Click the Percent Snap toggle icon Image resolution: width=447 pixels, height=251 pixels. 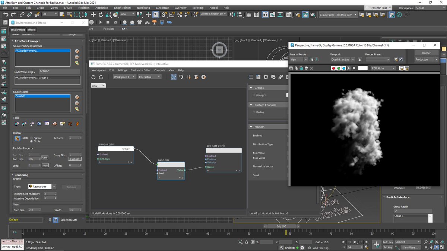pos(179,14)
